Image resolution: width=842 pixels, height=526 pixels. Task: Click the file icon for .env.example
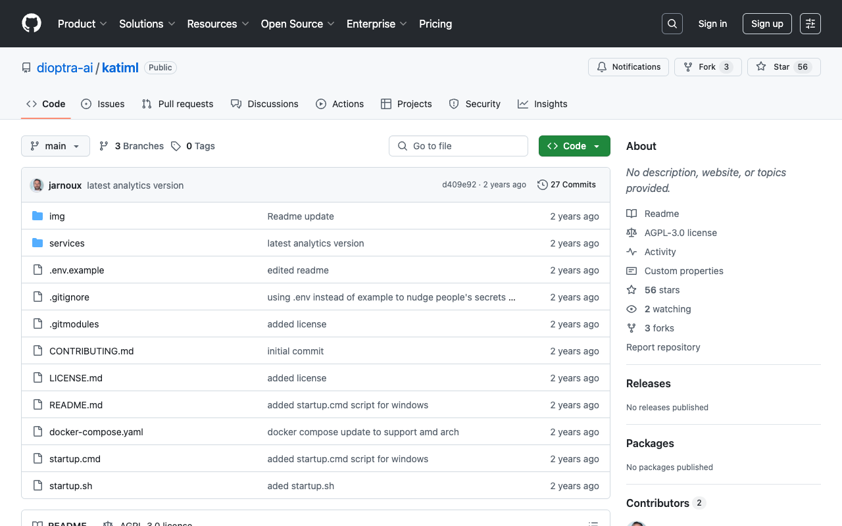coord(37,270)
